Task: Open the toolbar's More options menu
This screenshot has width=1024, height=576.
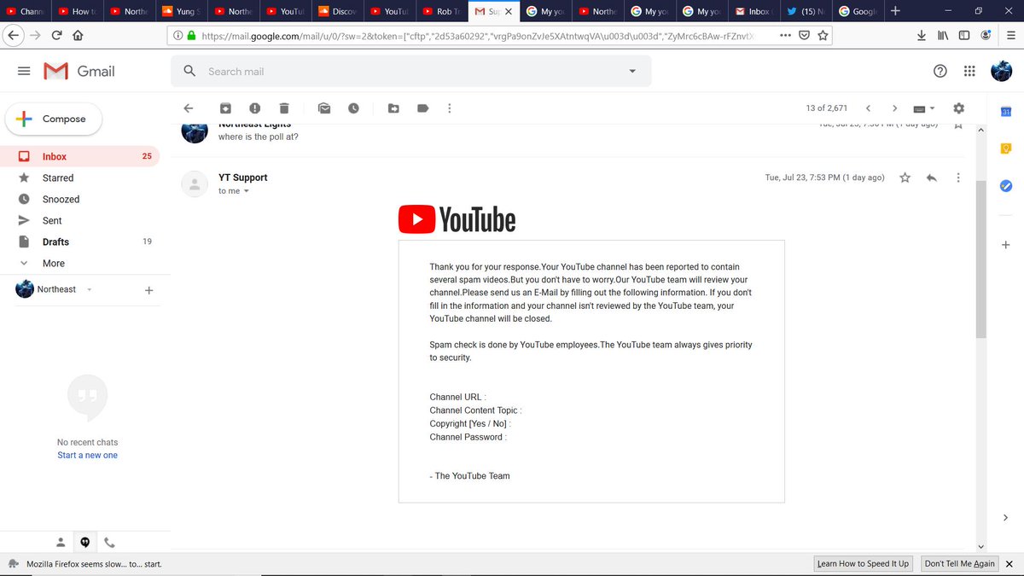Action: 450,108
